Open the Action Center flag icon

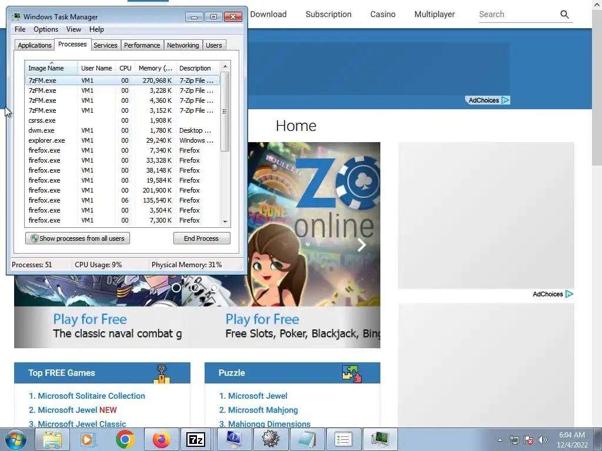pyautogui.click(x=529, y=440)
